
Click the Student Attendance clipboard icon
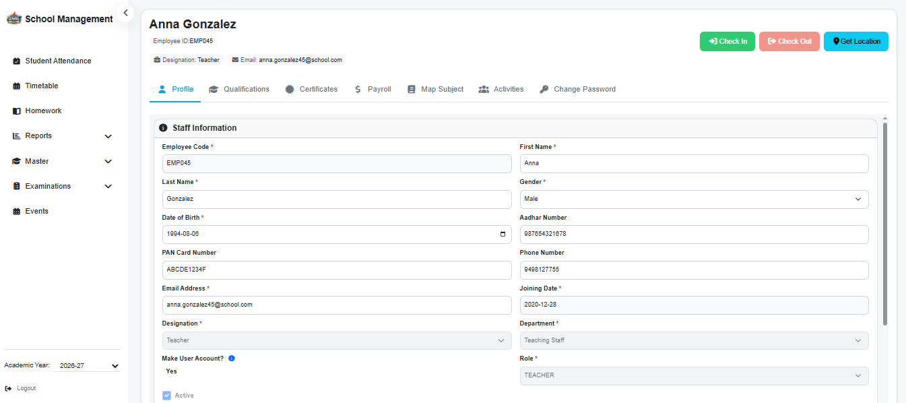click(x=17, y=61)
